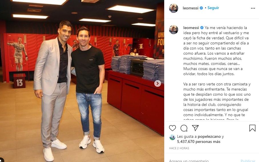This screenshot has width=259, height=162.
Task: Click the leomessi username in header
Action: pyautogui.click(x=190, y=8)
